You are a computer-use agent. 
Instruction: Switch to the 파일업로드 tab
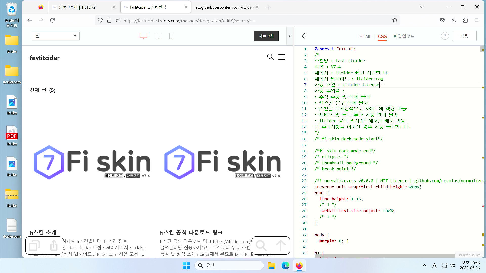click(404, 36)
